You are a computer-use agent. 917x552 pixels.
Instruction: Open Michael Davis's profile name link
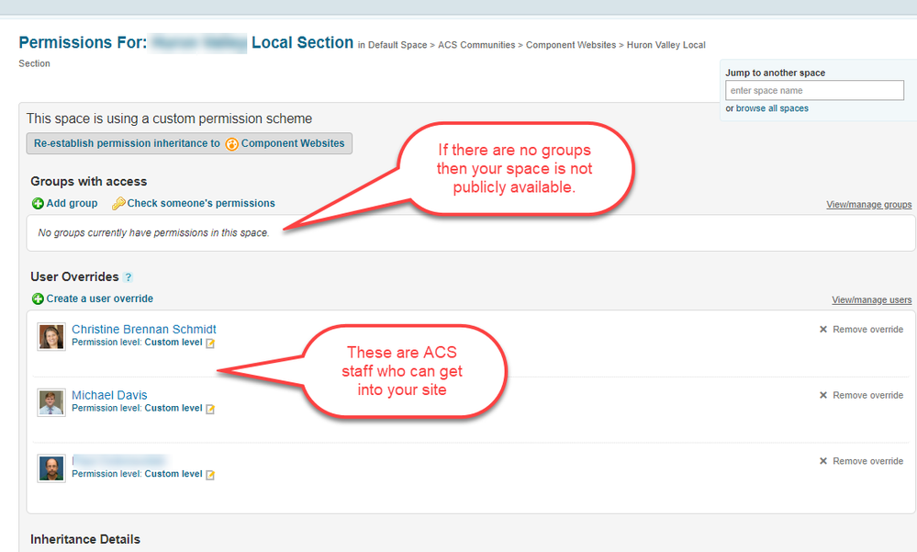tap(109, 395)
